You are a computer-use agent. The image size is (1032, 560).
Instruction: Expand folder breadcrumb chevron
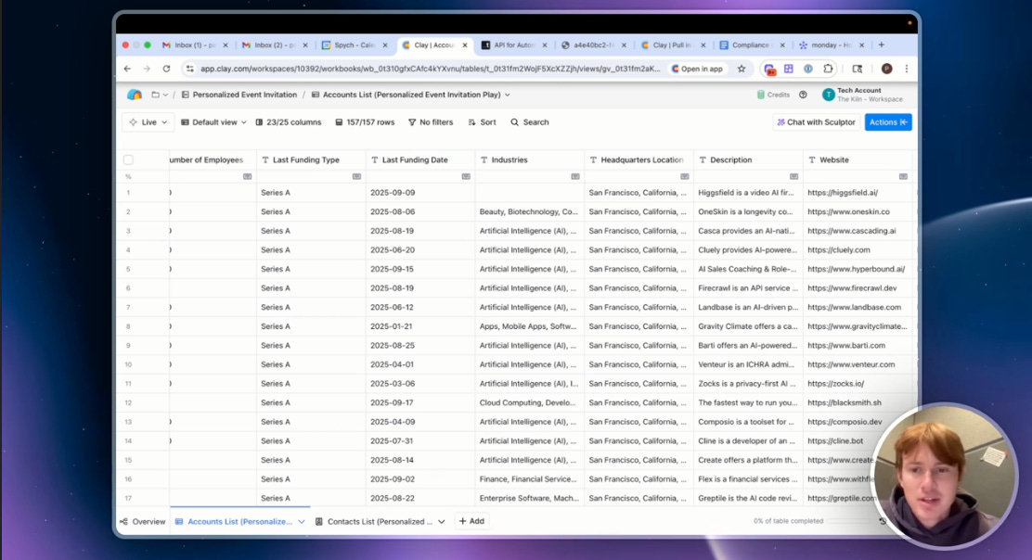165,95
